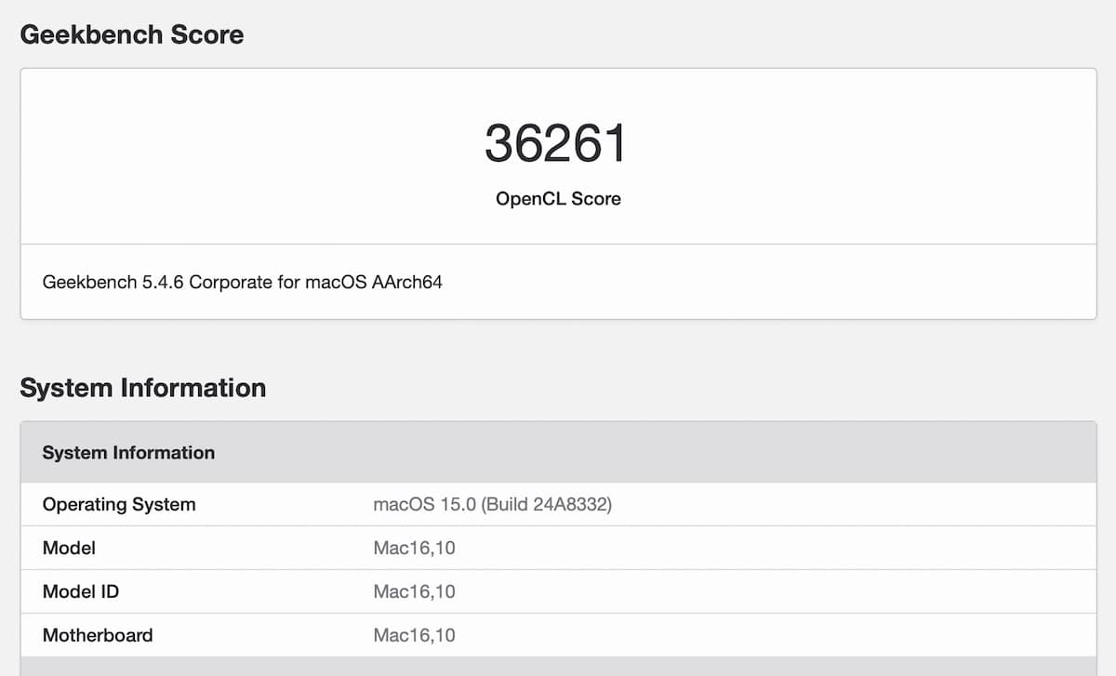The height and width of the screenshot is (676, 1116).
Task: Click the Model ID row label
Action: (x=81, y=591)
